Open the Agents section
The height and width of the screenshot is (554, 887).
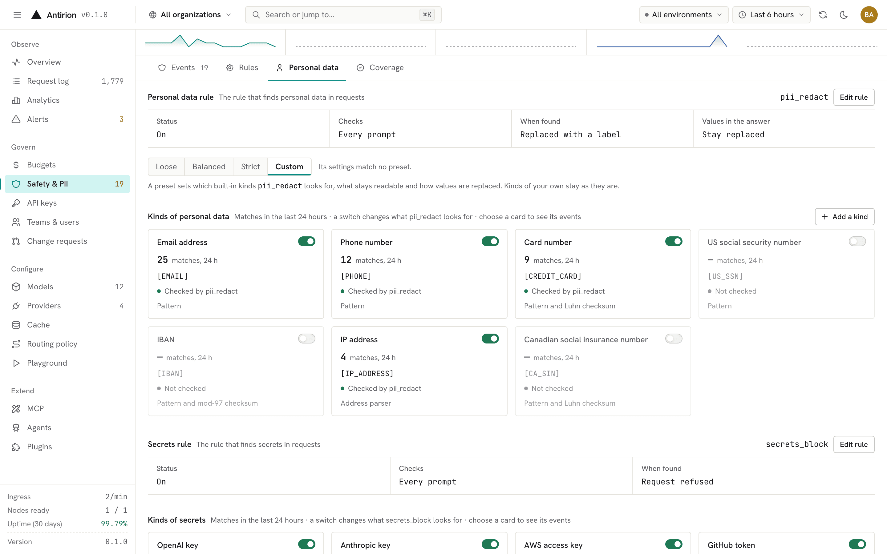pos(67,428)
